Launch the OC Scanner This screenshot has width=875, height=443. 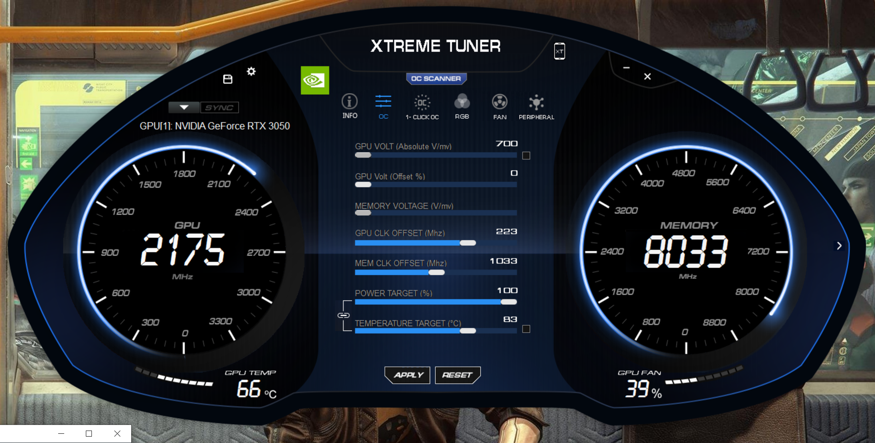point(436,79)
